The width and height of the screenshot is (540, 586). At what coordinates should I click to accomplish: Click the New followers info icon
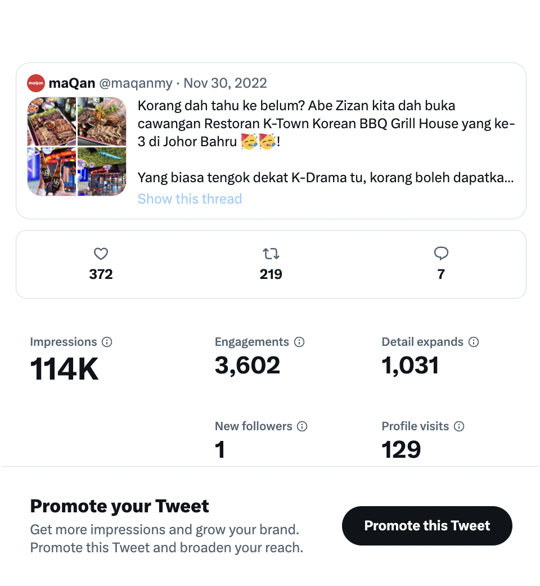(302, 426)
